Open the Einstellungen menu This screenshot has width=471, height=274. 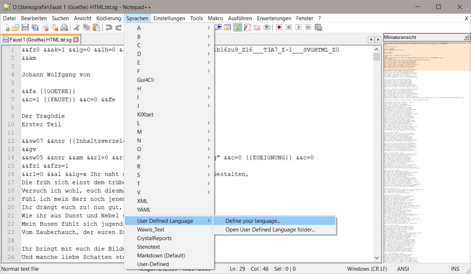tap(169, 18)
